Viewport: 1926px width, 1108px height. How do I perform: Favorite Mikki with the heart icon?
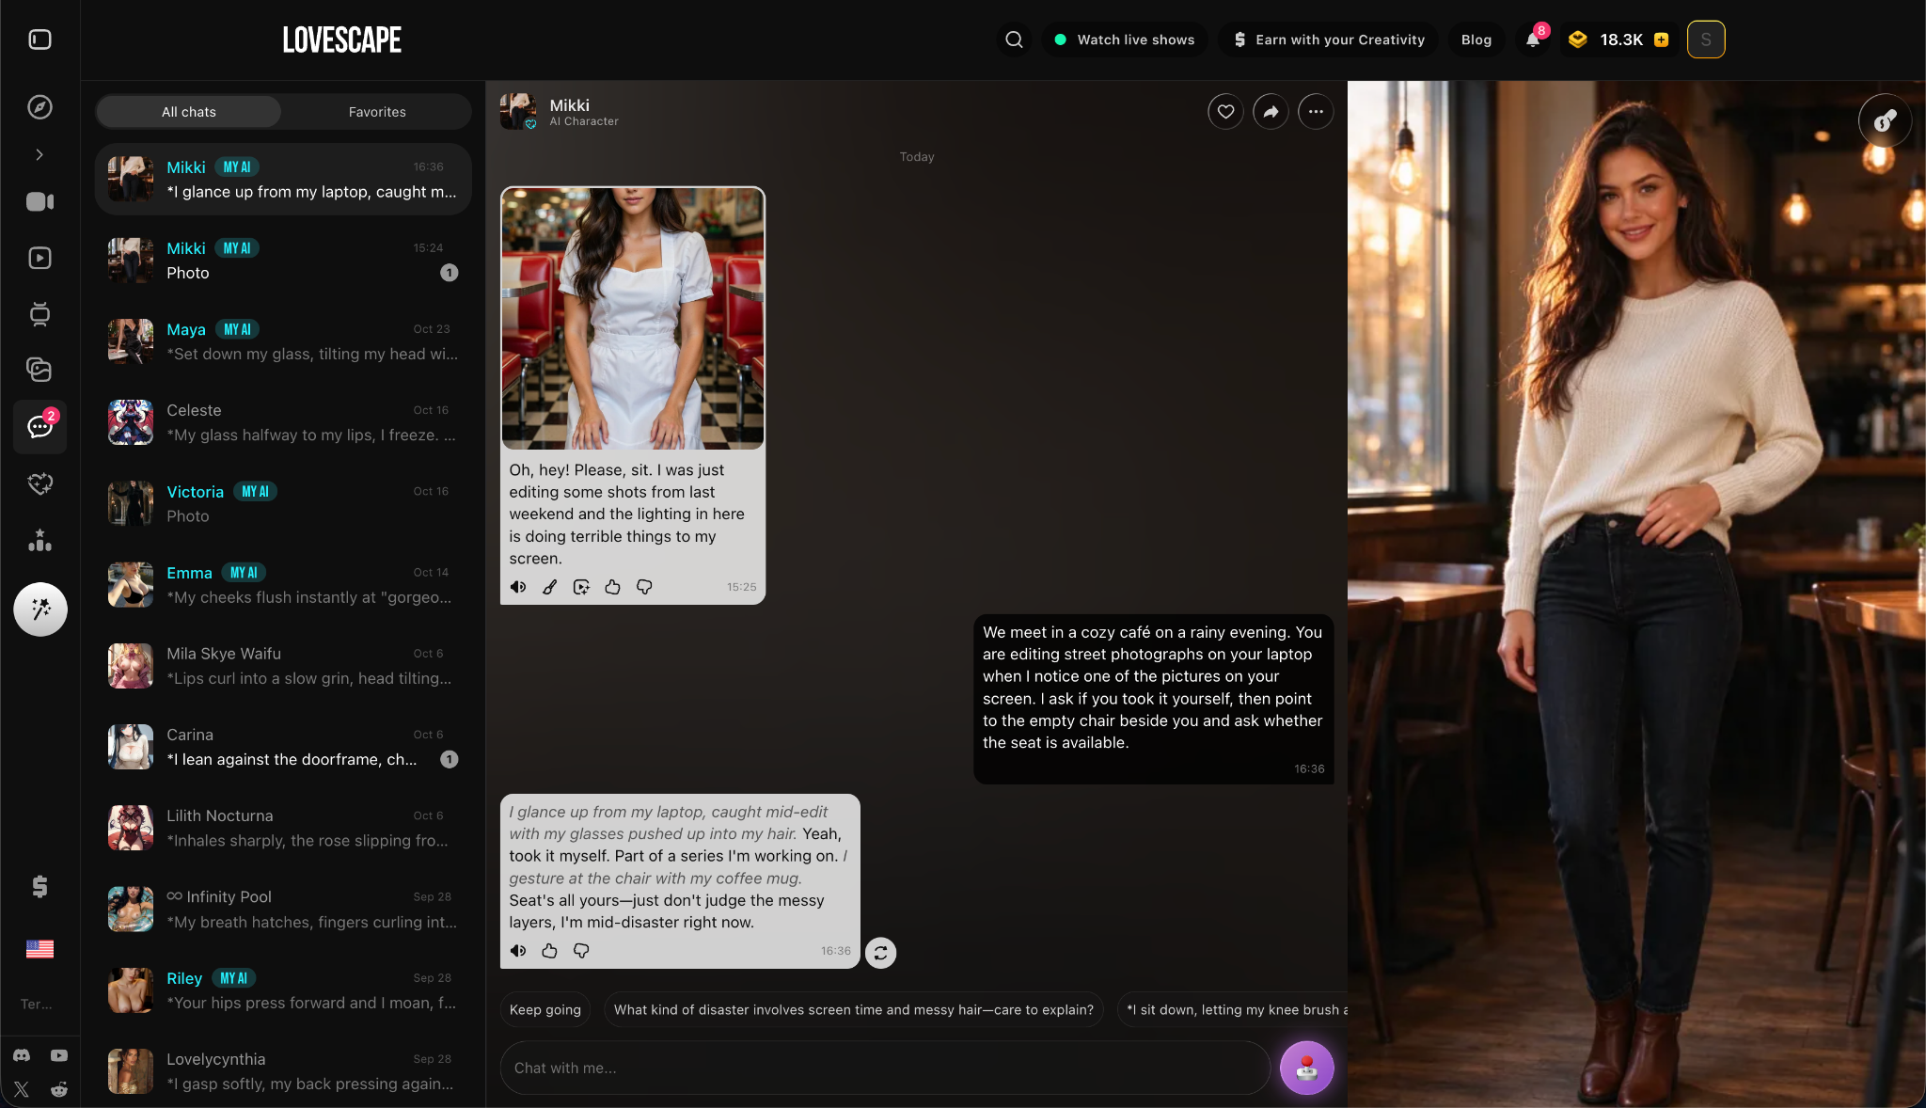pos(1225,112)
